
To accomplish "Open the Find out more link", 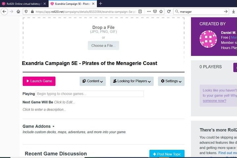I will 227,153.
